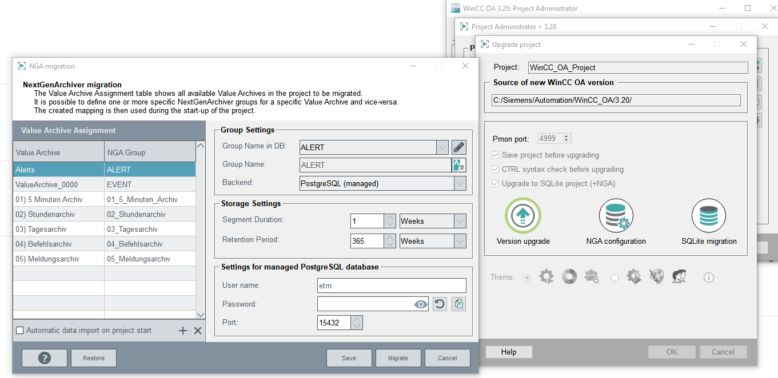Open the Segment Duration Weeks unit dropdown
Screen dimensions: 778x378
coord(460,221)
